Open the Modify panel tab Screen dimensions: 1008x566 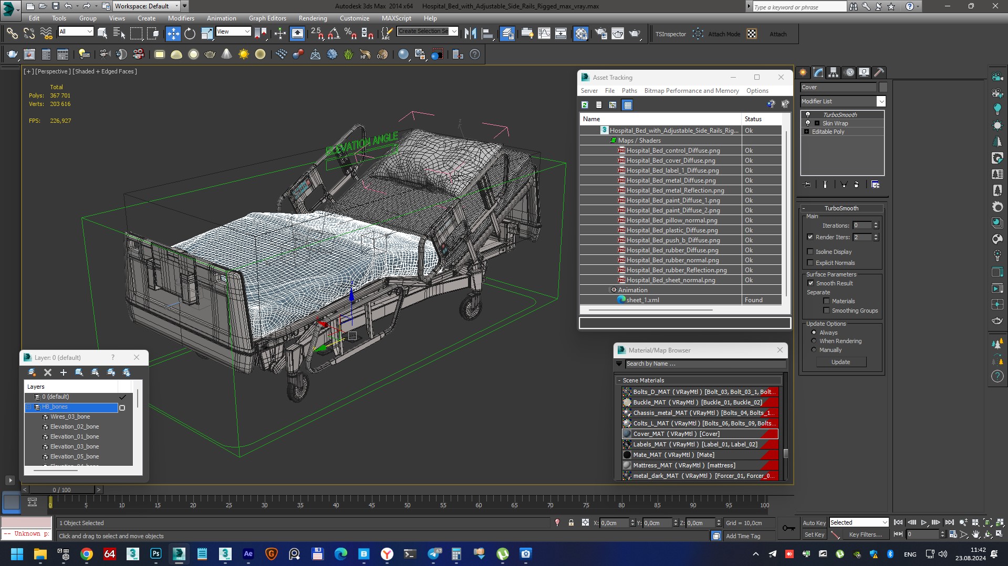[818, 72]
